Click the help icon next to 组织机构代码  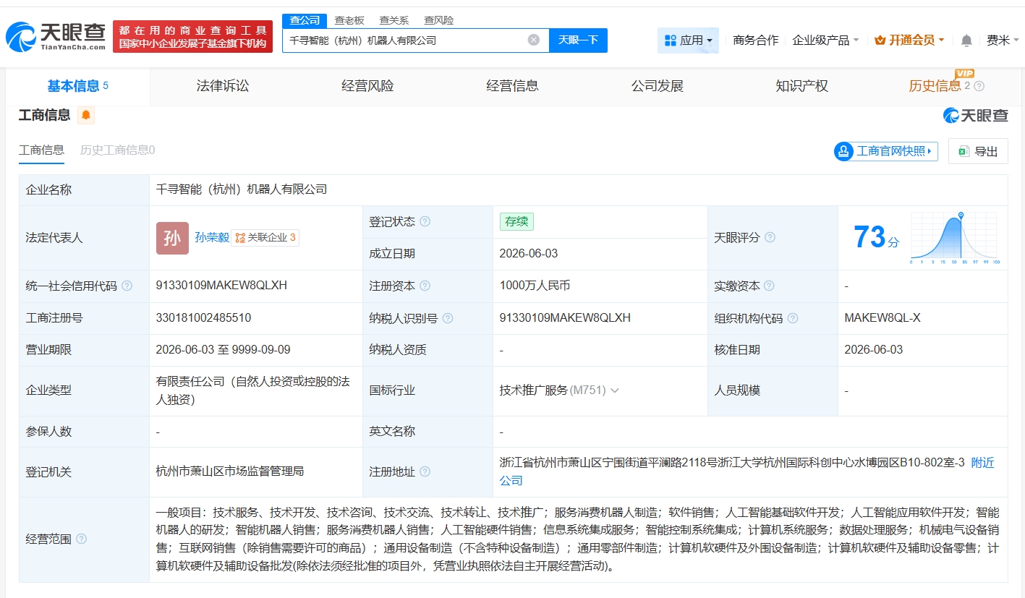(x=793, y=318)
